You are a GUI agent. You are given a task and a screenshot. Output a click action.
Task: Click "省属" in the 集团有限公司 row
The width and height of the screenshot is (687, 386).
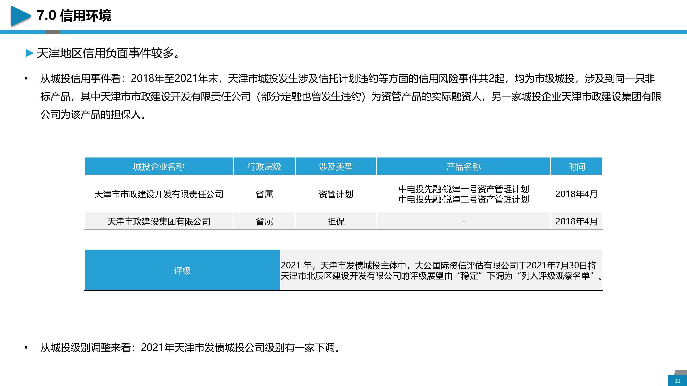pyautogui.click(x=264, y=221)
